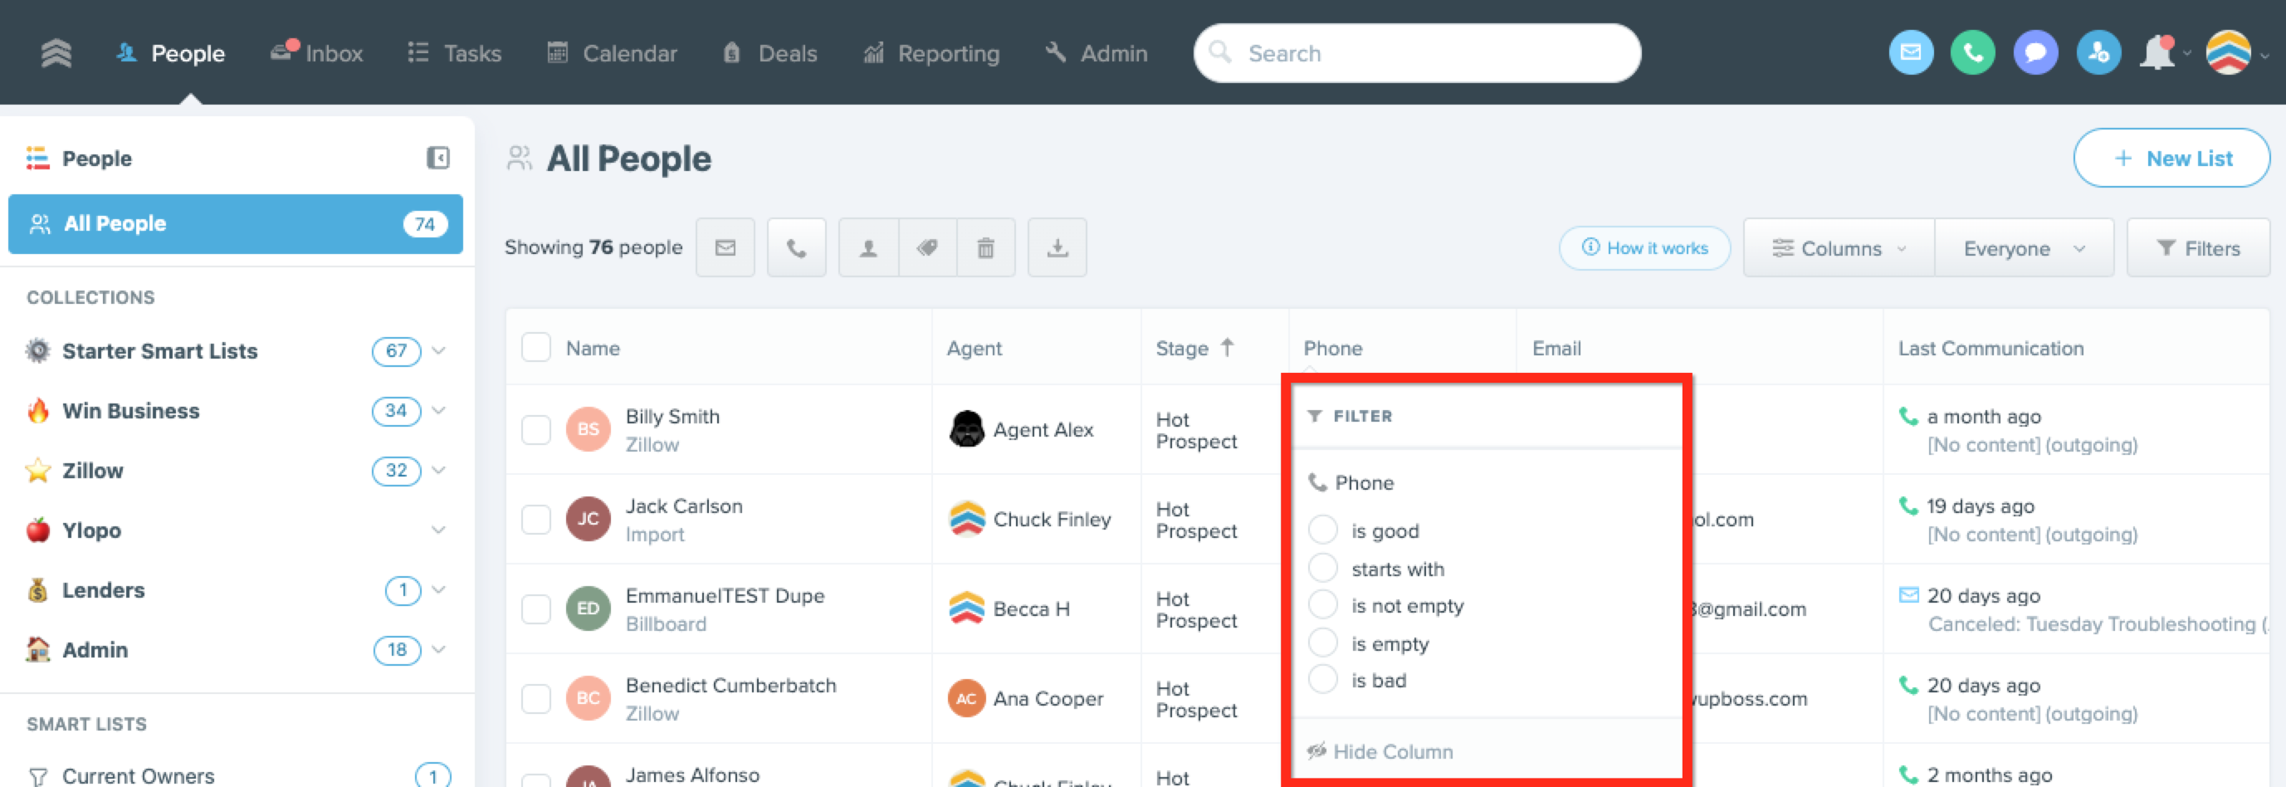Viewport: 2286px width, 787px height.
Task: Open the Columns dropdown
Action: [x=1839, y=248]
